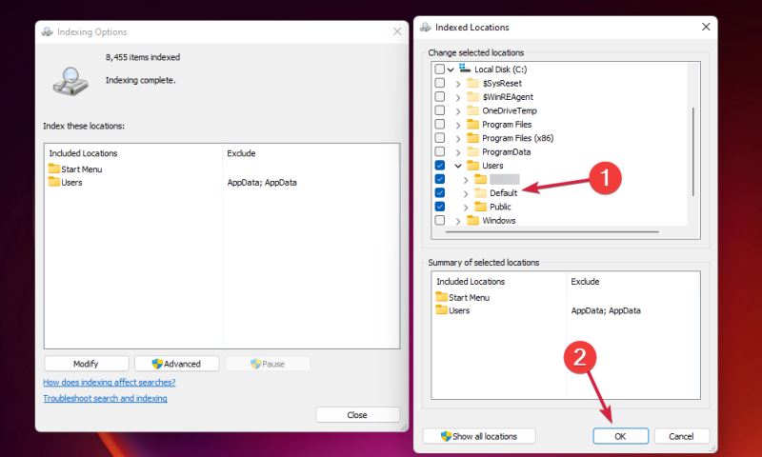Viewport: 762px width, 457px height.
Task: Click the OneDriveTemp folder icon
Action: point(472,110)
